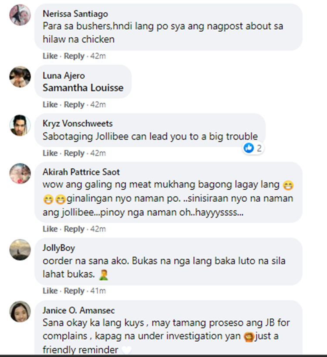This screenshot has height=357, width=327.
Task: Open the 42m timestamp on Luna Ajero's comment
Action: pos(98,105)
